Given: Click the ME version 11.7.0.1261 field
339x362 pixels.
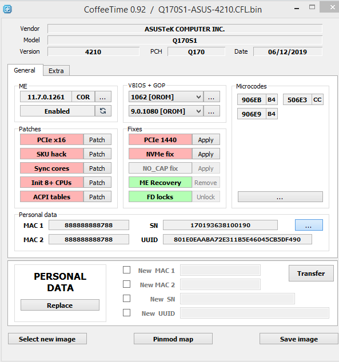Looking at the screenshot, I should click(46, 96).
